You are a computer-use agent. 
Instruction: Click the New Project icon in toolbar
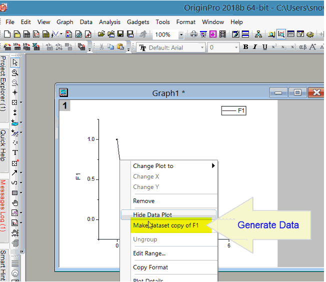tap(7, 34)
